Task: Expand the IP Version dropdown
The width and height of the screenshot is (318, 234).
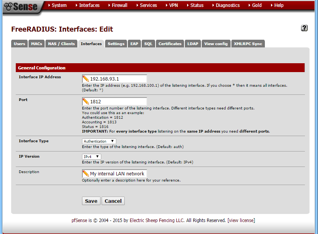Action: tap(92, 157)
